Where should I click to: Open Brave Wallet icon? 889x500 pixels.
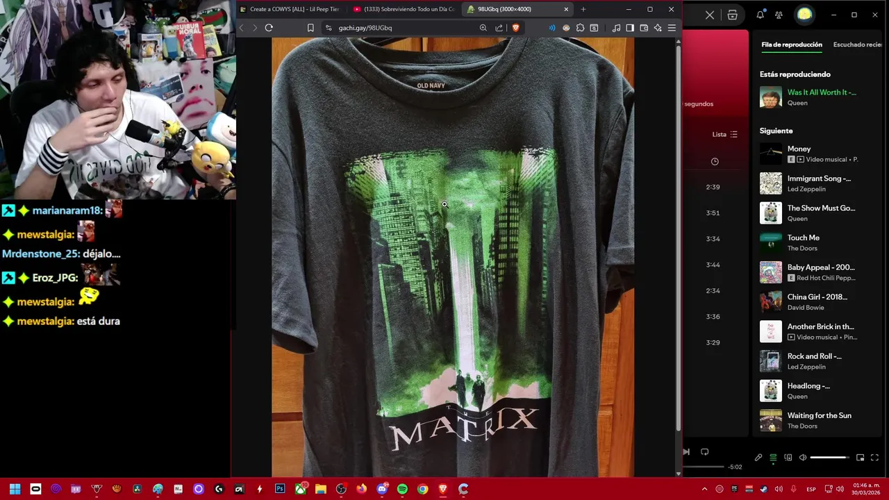click(x=644, y=28)
